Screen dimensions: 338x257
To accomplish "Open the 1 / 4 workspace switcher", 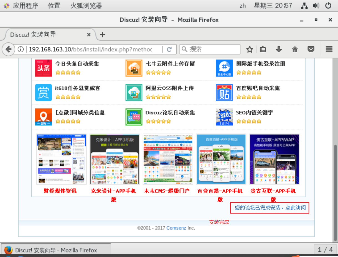I will click(325, 250).
